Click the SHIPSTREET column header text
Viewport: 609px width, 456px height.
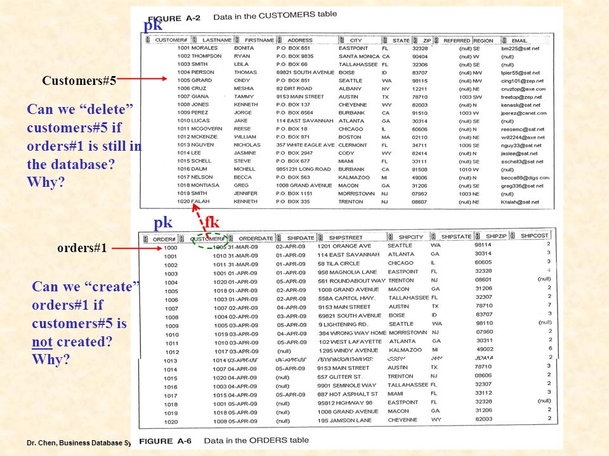[346, 237]
